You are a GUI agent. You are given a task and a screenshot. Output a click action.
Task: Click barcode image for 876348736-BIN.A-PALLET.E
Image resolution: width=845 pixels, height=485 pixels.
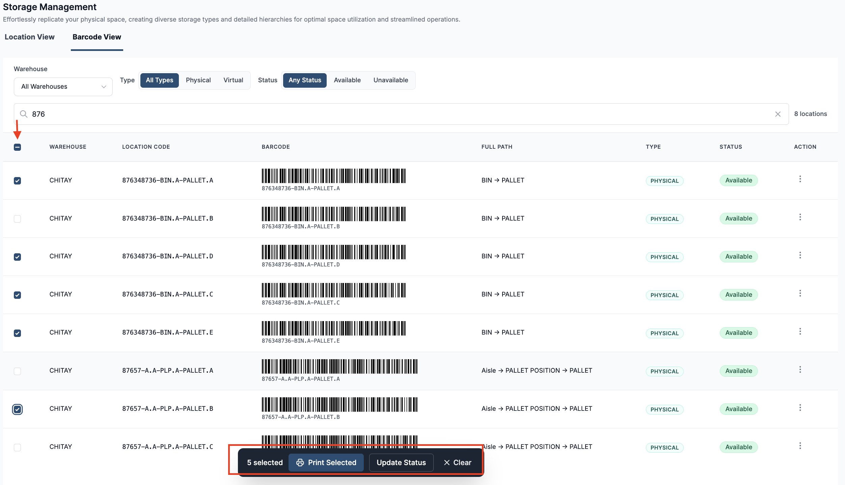tap(333, 328)
